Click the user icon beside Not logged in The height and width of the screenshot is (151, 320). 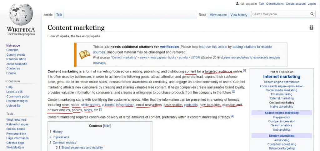(x=237, y=4)
